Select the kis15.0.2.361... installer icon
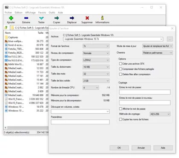This screenshot has height=158, width=179. 6,57
